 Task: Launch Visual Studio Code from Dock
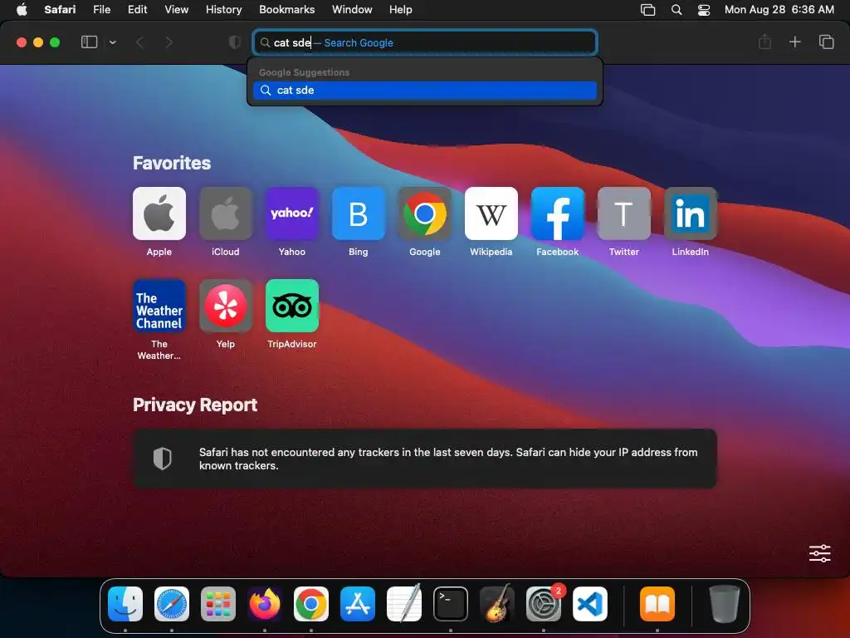(590, 604)
